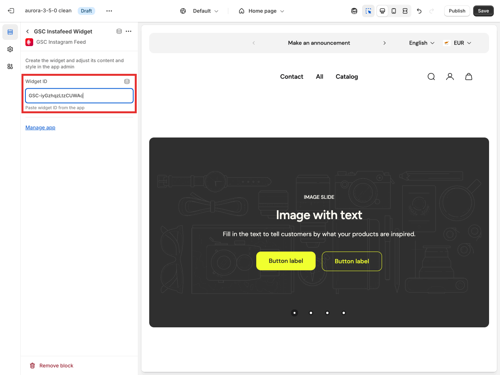Toggle the inspector selection mode

[x=368, y=11]
